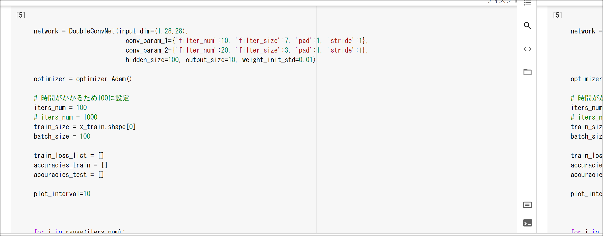Open the table of contents panel icon
The image size is (603, 236).
[527, 3]
